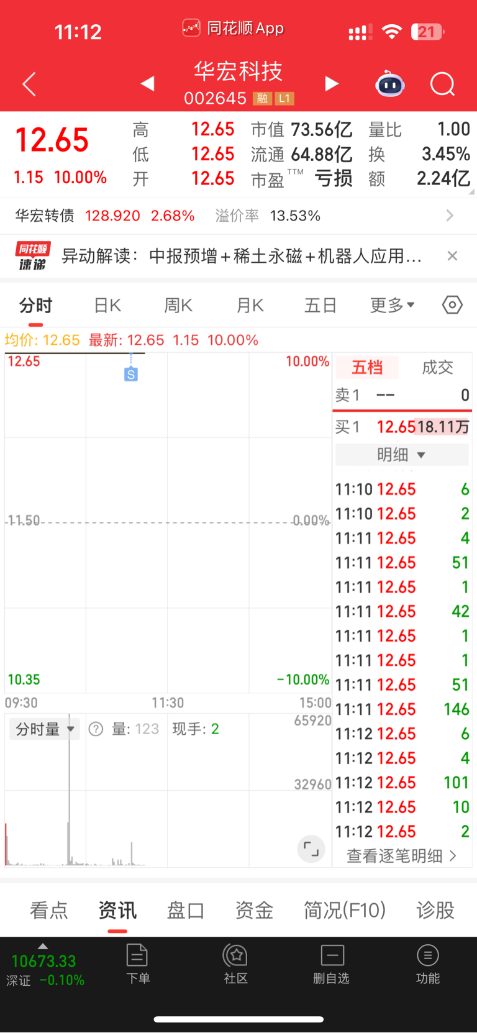The height and width of the screenshot is (1033, 477).
Task: Expand quote details corner triangle
Action: click(472, 192)
